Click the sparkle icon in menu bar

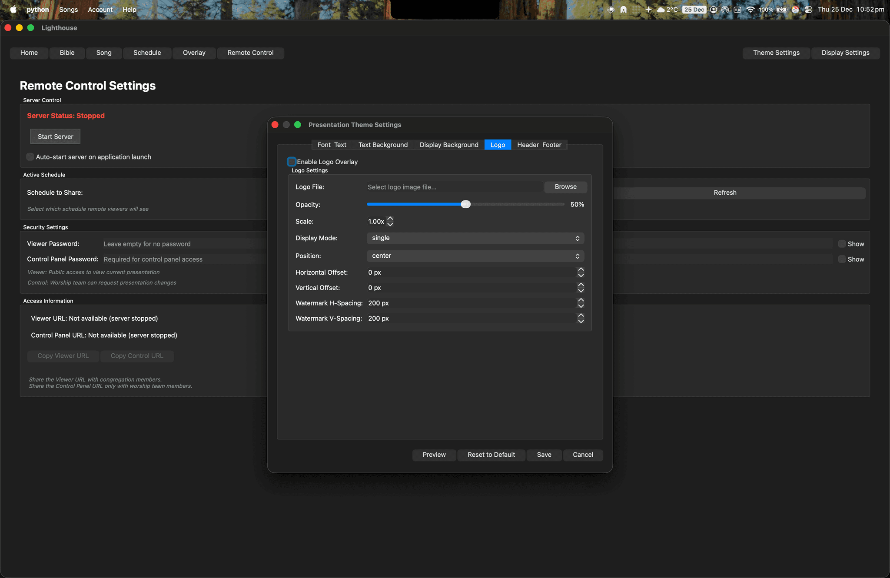(648, 10)
